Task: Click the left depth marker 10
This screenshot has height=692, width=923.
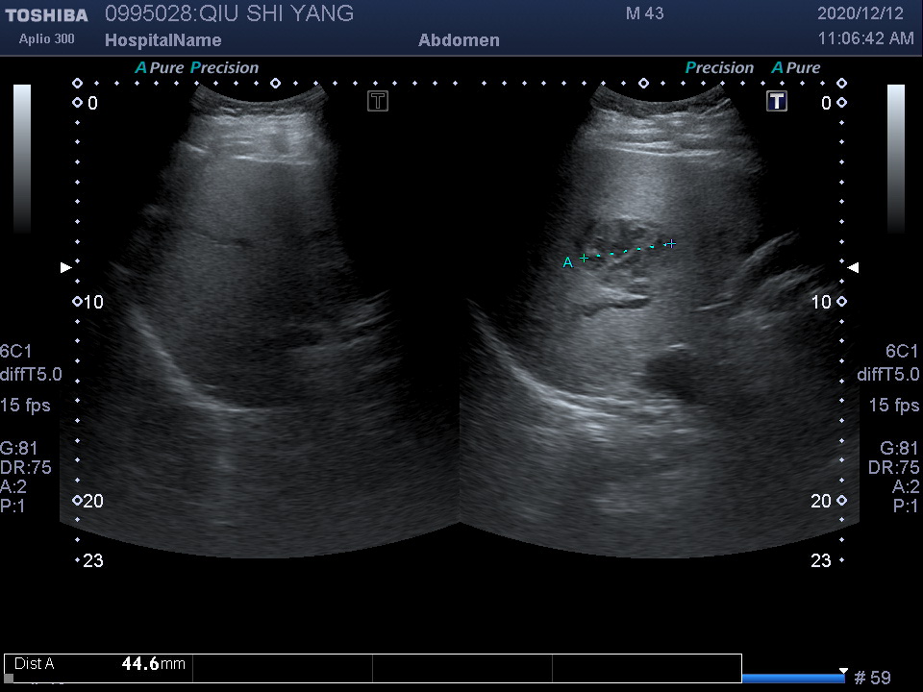Action: click(x=93, y=302)
